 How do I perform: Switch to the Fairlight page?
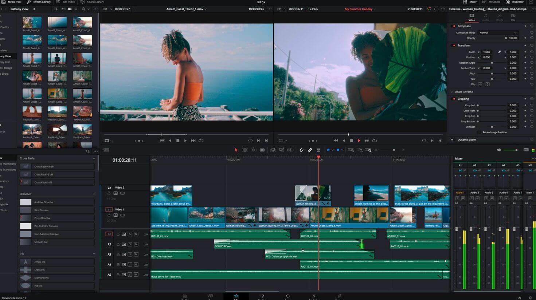(x=313, y=296)
